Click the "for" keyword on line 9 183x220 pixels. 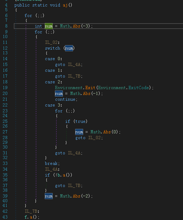(x=38, y=32)
